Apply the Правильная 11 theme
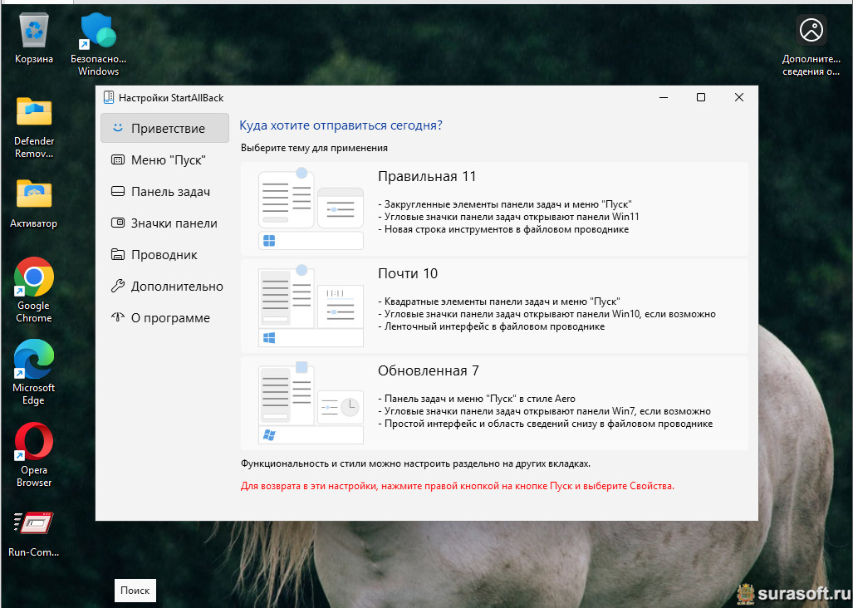Screen dimensions: 853x608 pos(494,208)
